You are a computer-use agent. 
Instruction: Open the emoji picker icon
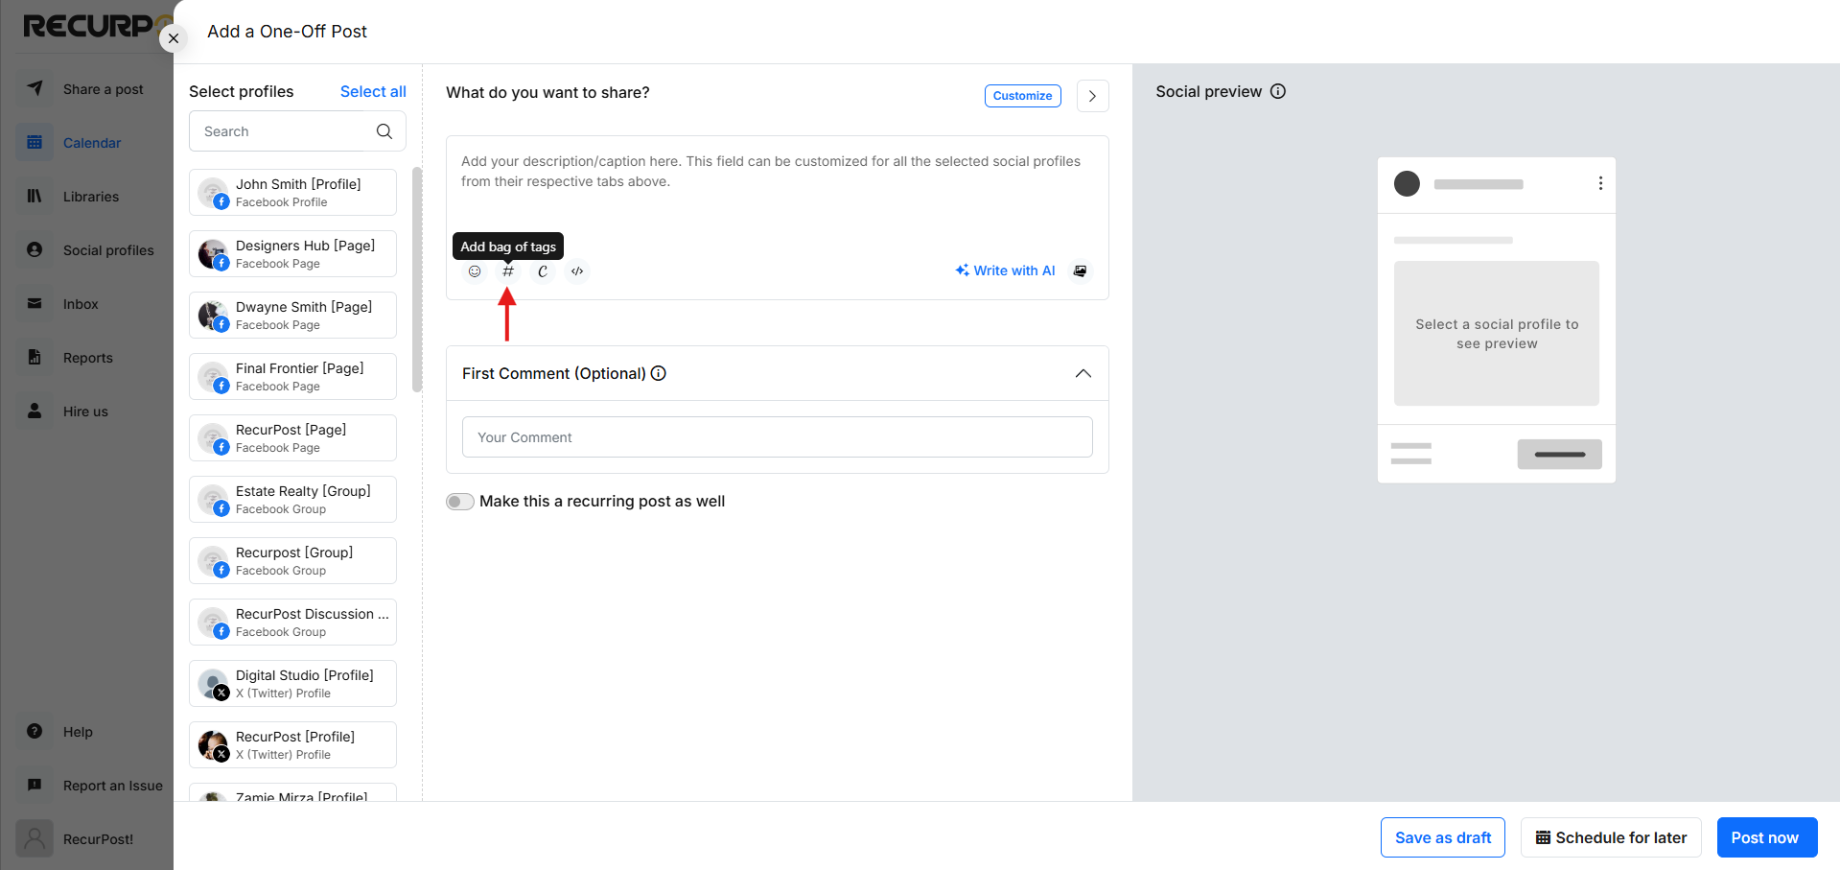pyautogui.click(x=475, y=271)
